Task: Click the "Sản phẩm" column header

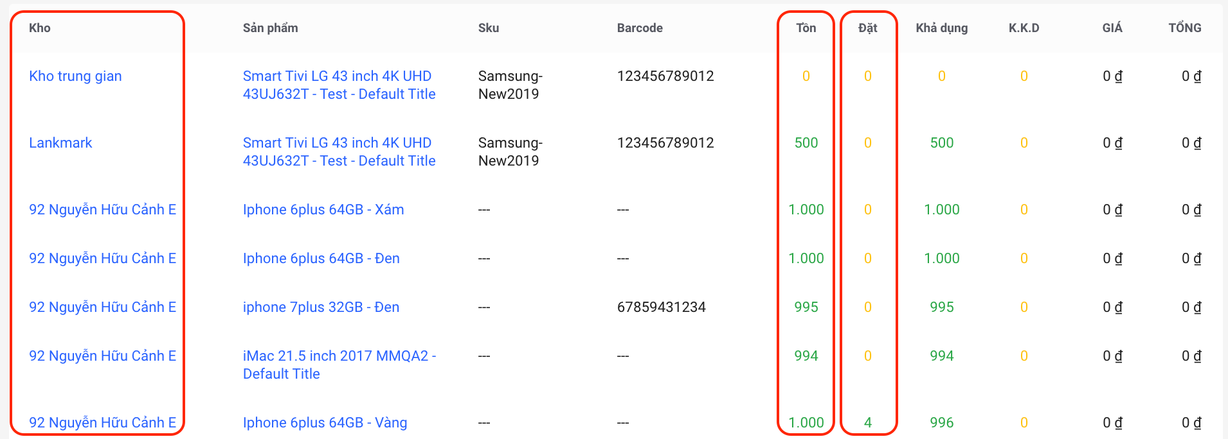Action: click(x=270, y=28)
